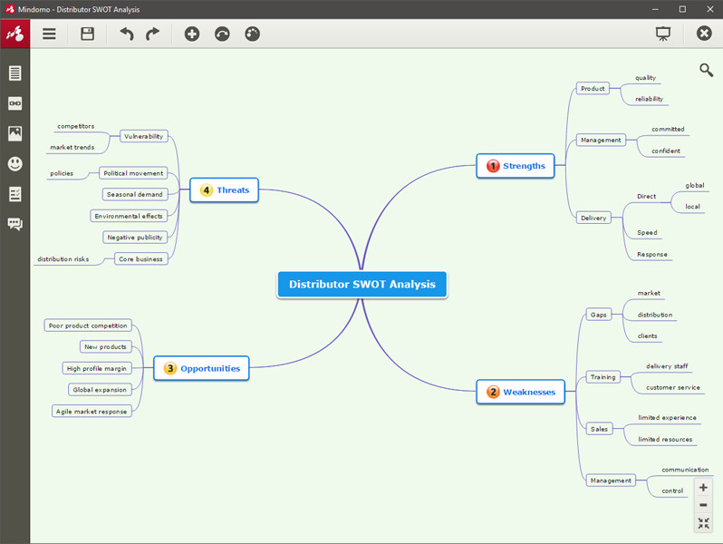
Task: Select the Environmental effects subtopic
Action: coord(129,216)
